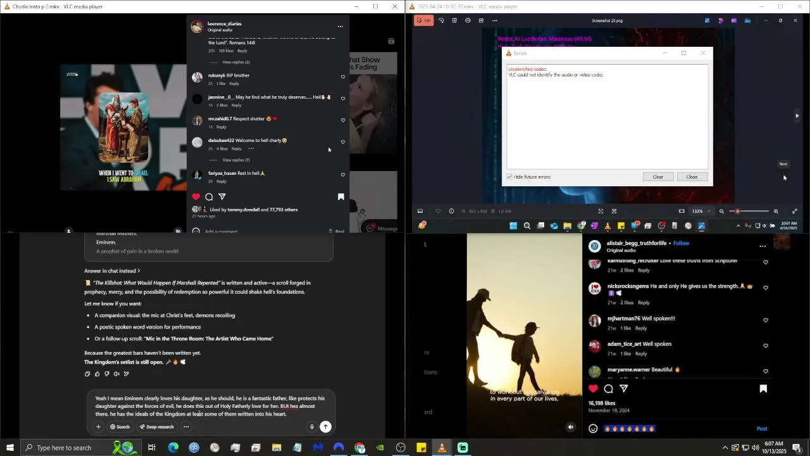Viewport: 810px width, 456px height.
Task: Open emoji picker in comment box
Action: coord(593,429)
